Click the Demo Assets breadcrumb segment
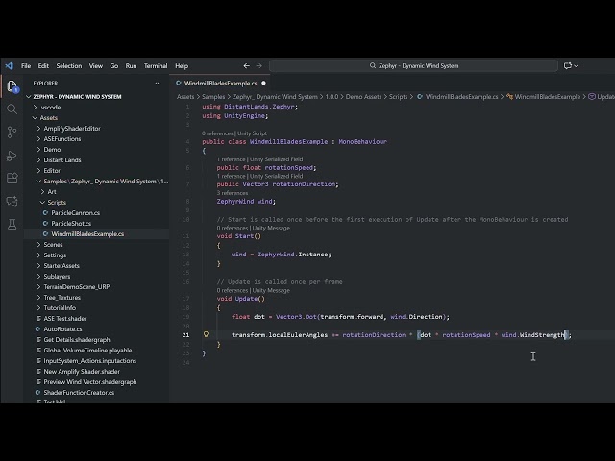This screenshot has height=461, width=615. coord(363,97)
